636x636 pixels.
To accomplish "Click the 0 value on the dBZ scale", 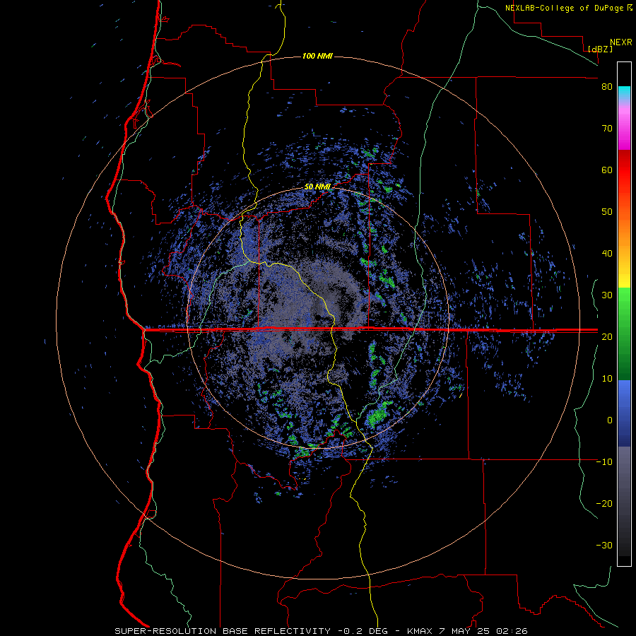I will point(610,420).
